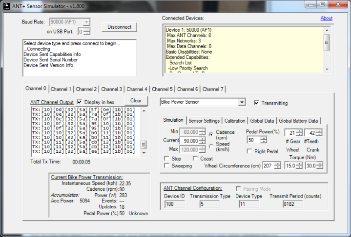The width and height of the screenshot is (351, 237).
Task: Open the Bike Power Sensor dropdown
Action: [x=242, y=102]
